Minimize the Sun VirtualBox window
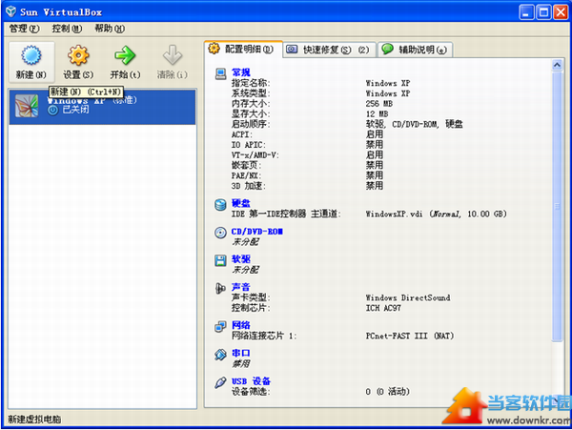Screen dimensions: 572x430 pyautogui.click(x=526, y=12)
